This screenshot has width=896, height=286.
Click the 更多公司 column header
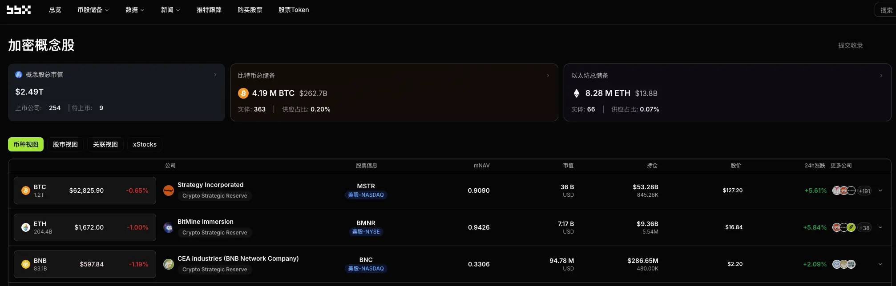(x=841, y=166)
